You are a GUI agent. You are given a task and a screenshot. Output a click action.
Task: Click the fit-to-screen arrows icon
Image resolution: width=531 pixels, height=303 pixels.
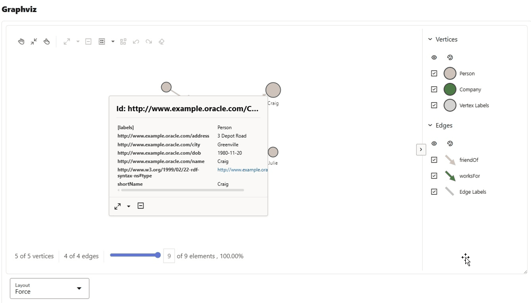coord(34,42)
